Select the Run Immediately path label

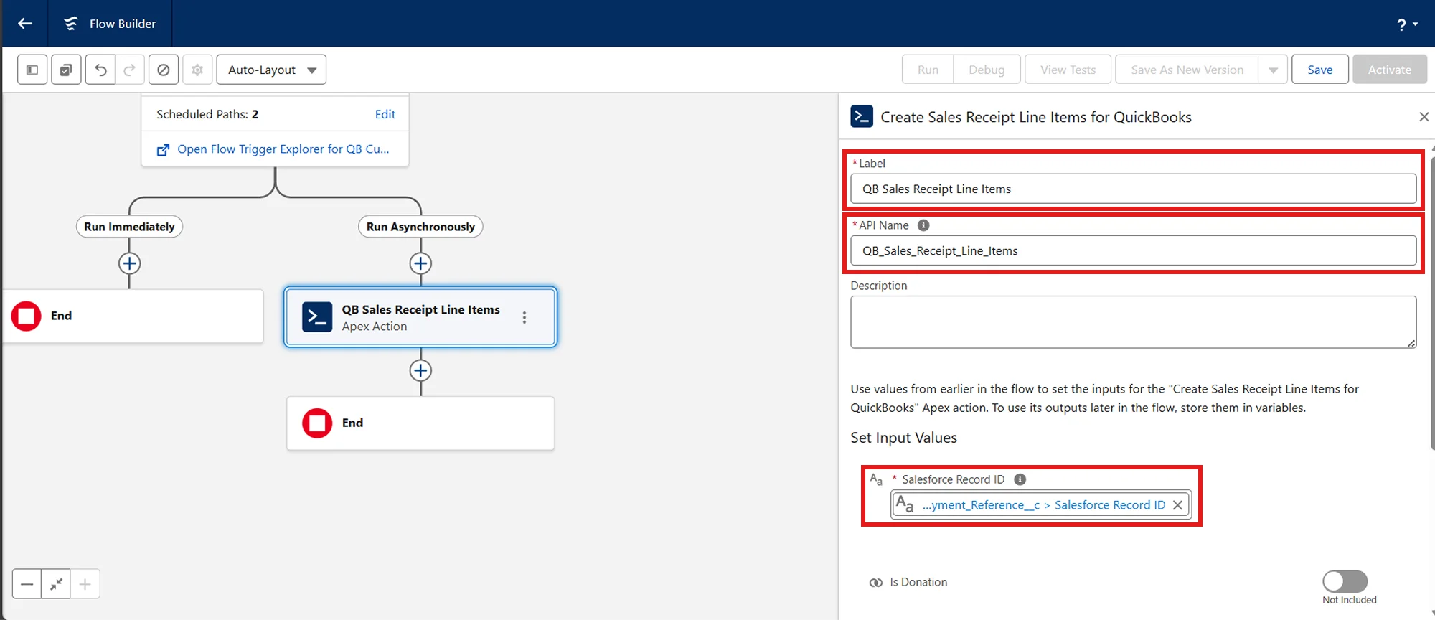pyautogui.click(x=129, y=227)
